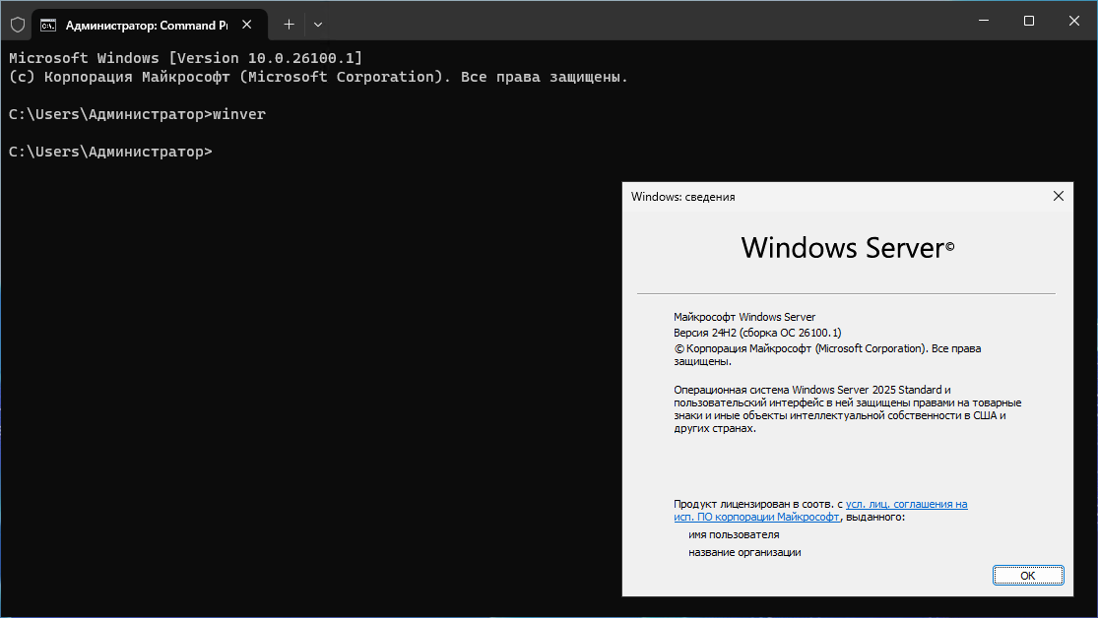Click the 'имя пользователя' text
The width and height of the screenshot is (1098, 618).
[x=734, y=534]
